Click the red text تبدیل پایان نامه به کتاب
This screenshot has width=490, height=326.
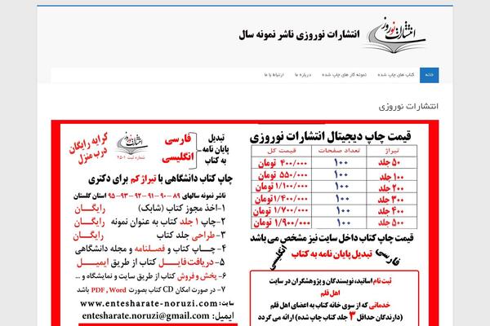(332, 254)
